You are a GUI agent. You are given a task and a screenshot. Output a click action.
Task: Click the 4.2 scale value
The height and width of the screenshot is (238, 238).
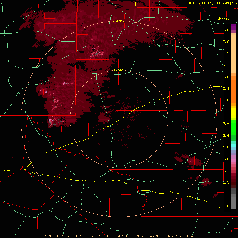(x=226, y=112)
